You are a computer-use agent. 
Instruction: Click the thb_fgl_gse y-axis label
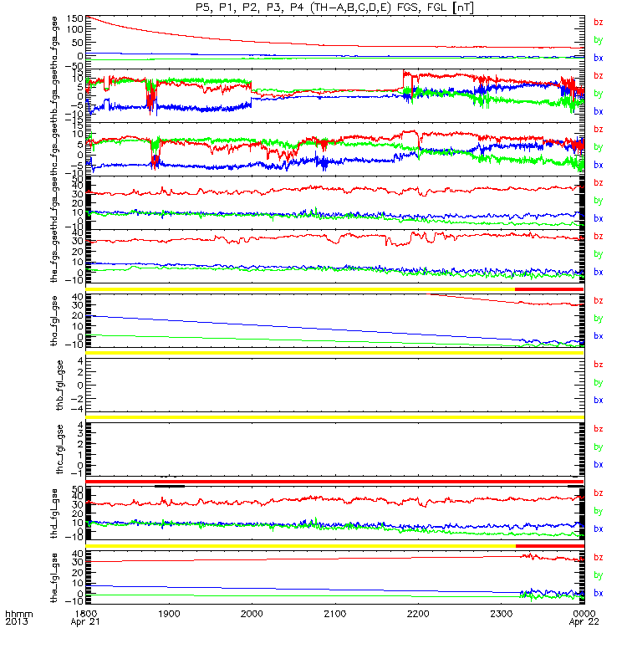coord(59,386)
